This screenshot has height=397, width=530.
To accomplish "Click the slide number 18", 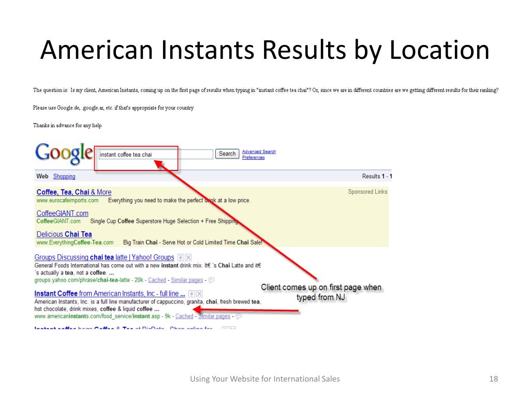I will 493,379.
